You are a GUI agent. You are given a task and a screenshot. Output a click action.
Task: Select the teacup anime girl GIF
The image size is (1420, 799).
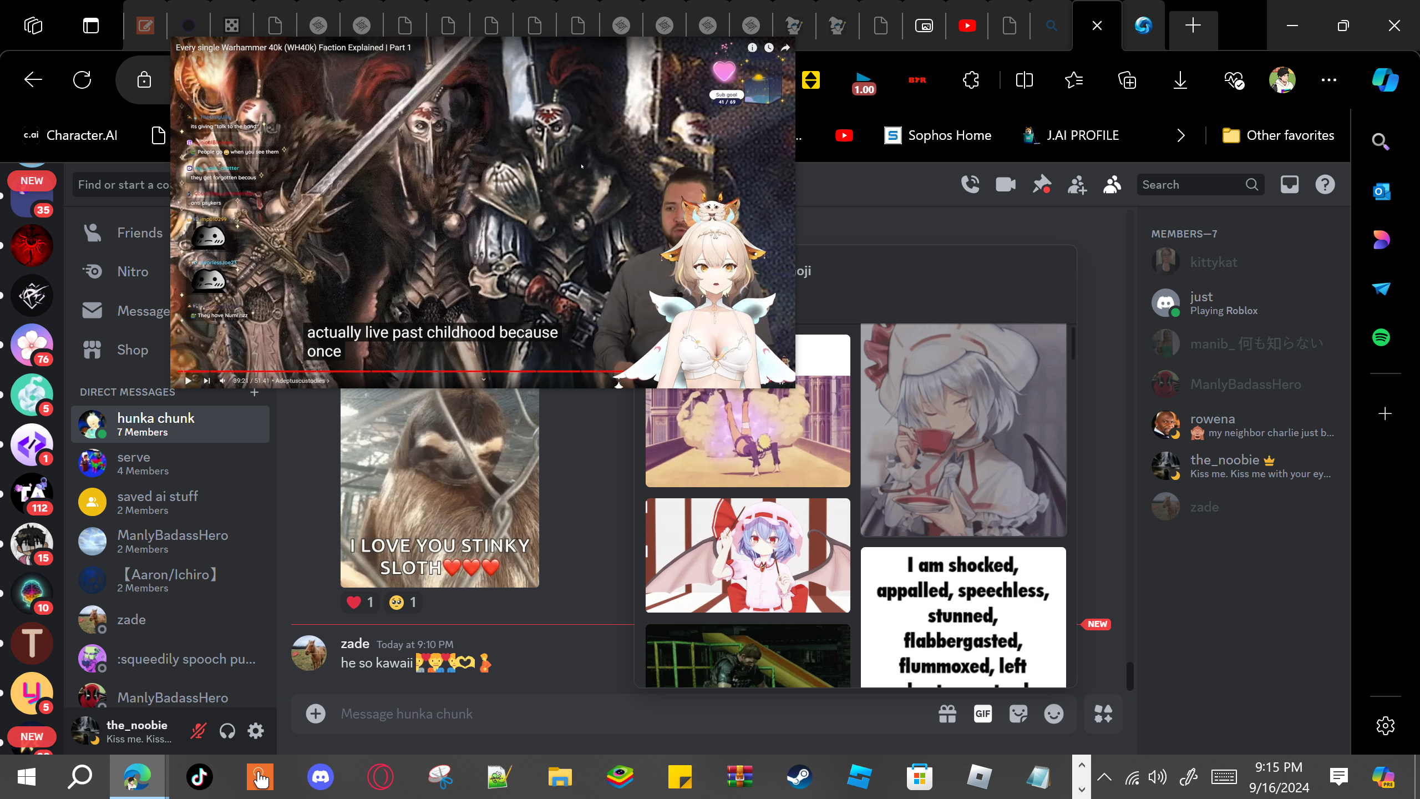(963, 430)
